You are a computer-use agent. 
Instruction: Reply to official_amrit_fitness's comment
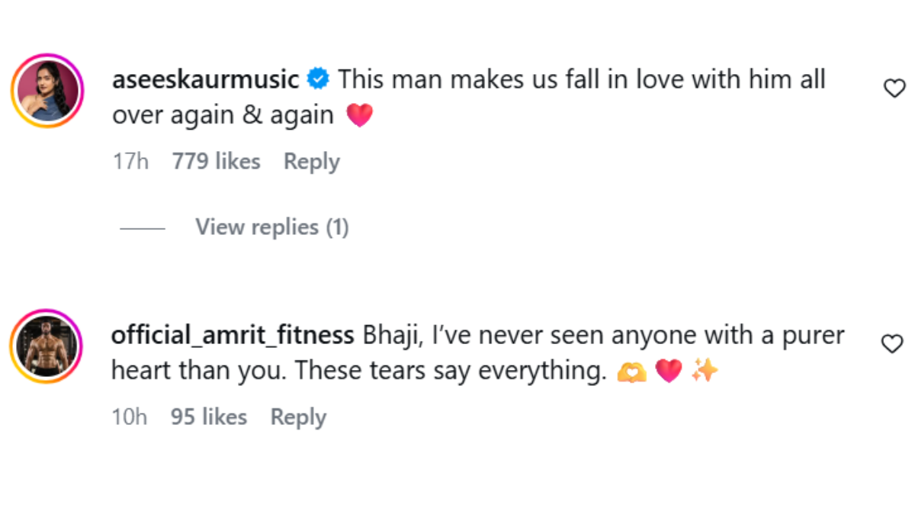point(298,417)
